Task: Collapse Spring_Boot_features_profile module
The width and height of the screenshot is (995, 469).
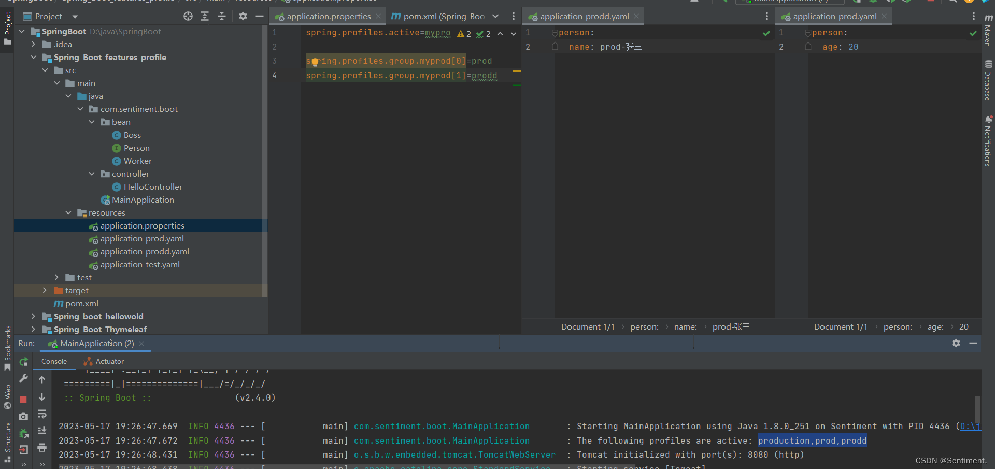Action: [x=34, y=58]
